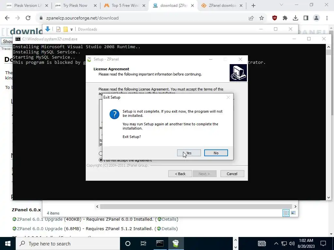The height and width of the screenshot is (250, 334).
Task: Click the address bar URL
Action: [82, 18]
